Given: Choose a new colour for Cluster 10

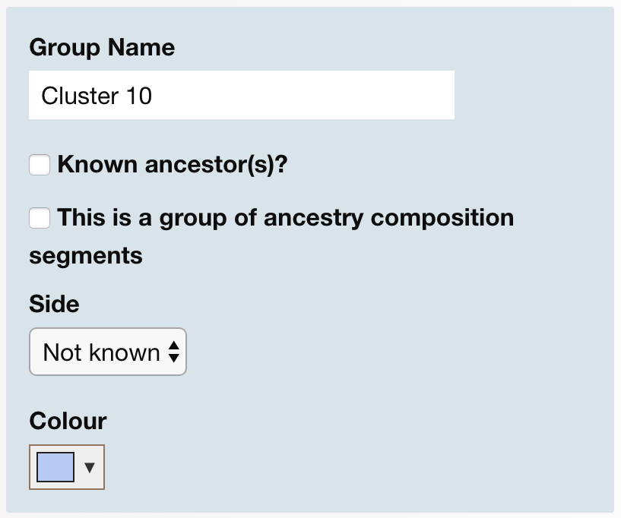Looking at the screenshot, I should (x=66, y=467).
